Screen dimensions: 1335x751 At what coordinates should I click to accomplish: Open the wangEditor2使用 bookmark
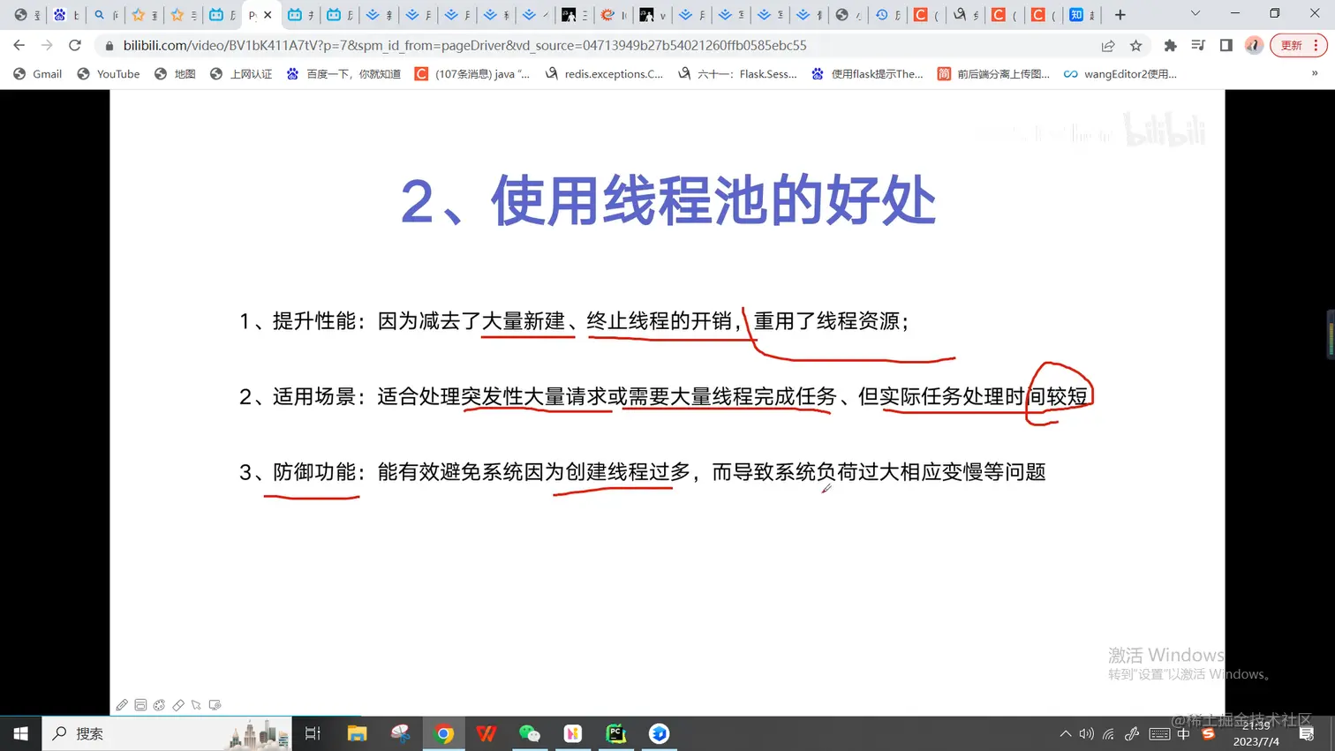point(1120,74)
